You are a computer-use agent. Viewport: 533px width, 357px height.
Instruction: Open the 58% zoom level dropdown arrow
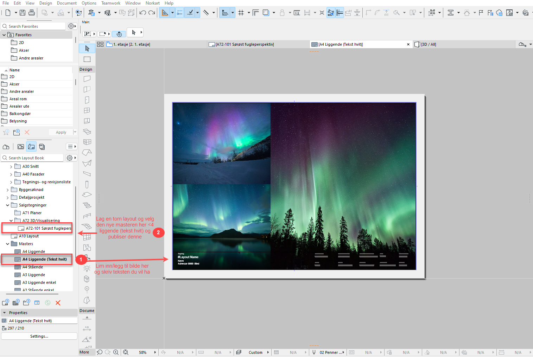click(155, 352)
